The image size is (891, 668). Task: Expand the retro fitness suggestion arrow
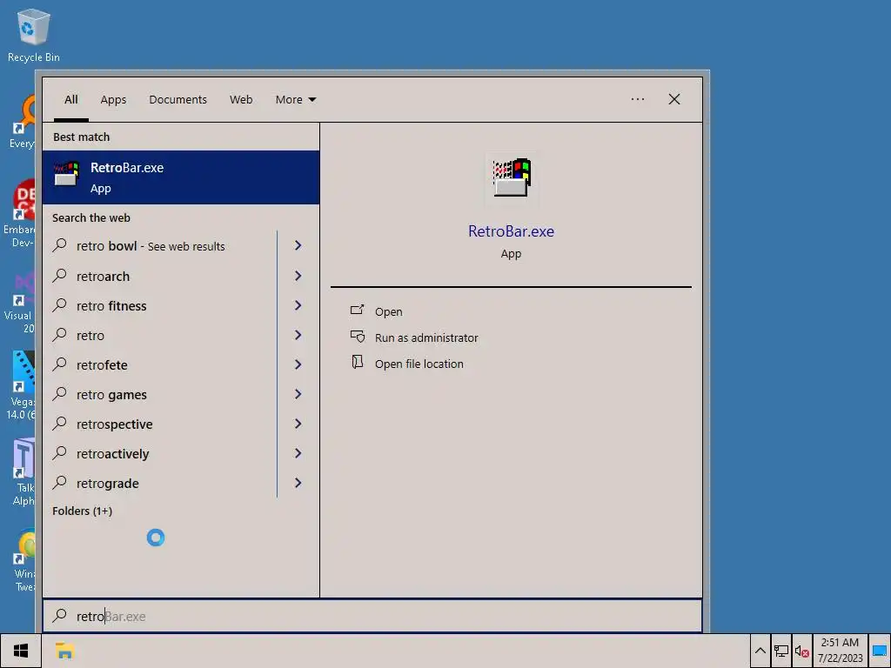click(298, 305)
